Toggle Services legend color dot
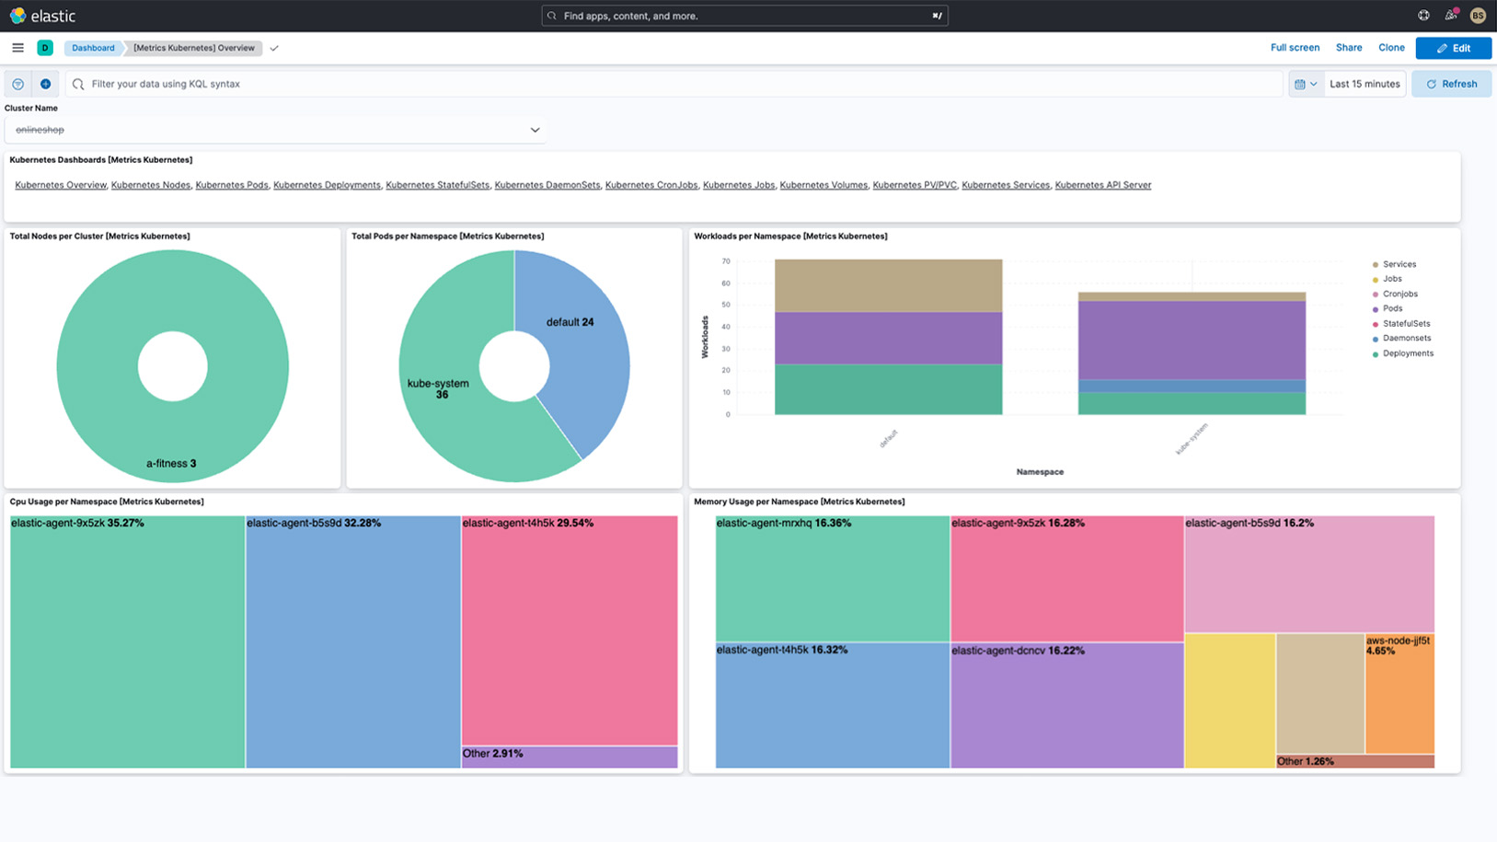Screen dimensions: 1497x842 (x=1376, y=265)
